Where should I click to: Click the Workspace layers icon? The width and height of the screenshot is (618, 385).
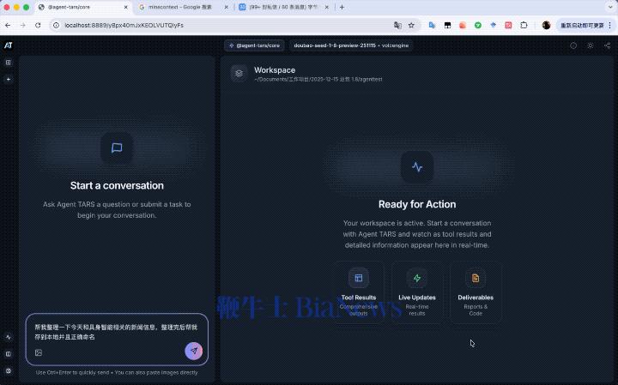coord(239,74)
